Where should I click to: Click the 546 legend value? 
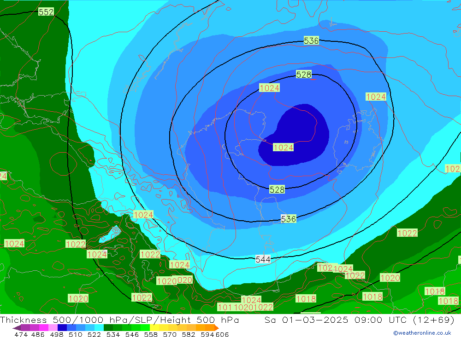click(x=132, y=334)
